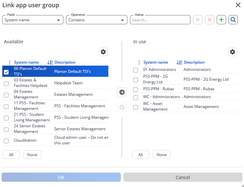Tick WC - Asset Management checkbox
244x187 pixels.
(x=136, y=107)
